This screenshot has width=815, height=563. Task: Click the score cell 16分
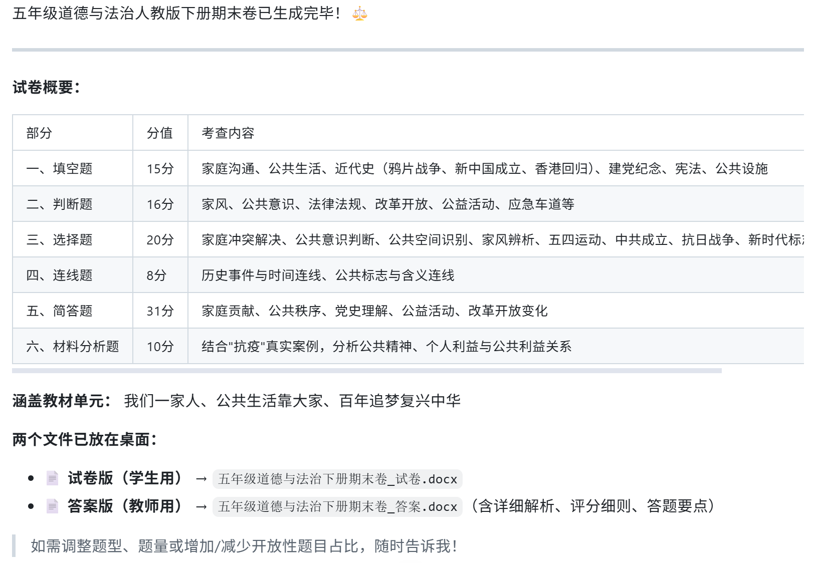pos(160,204)
